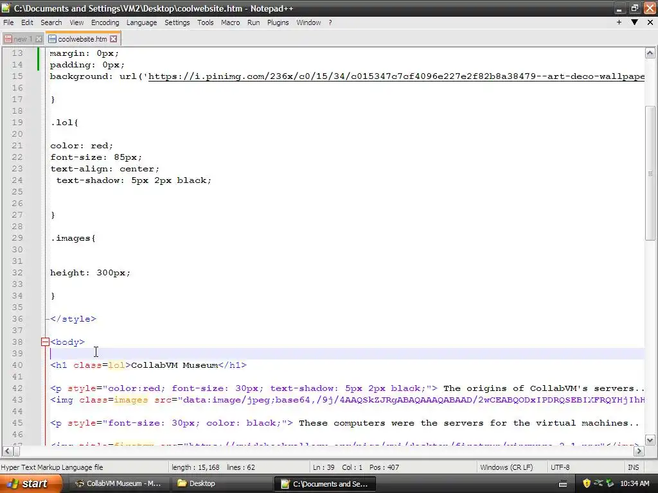Viewport: 658px width, 493px height.
Task: Open the Settings menu
Action: [177, 22]
